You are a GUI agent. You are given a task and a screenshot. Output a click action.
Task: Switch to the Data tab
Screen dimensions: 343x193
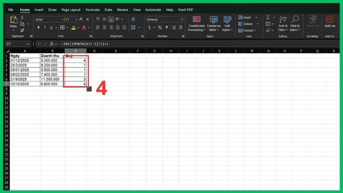point(108,10)
